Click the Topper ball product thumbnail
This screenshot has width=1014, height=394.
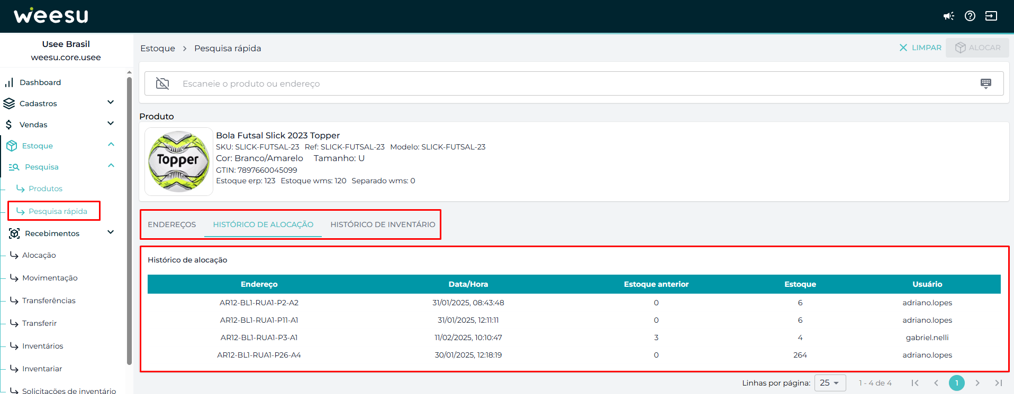[179, 162]
